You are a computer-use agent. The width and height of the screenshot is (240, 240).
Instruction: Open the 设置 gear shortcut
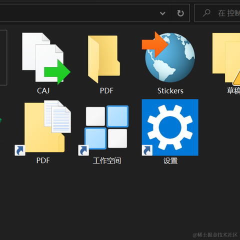click(x=170, y=127)
